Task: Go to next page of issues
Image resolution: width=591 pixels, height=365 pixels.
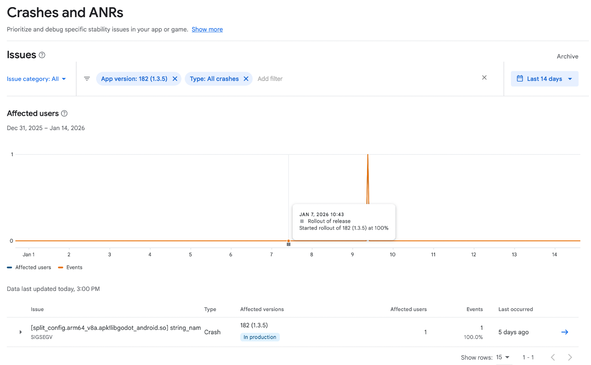Action: pos(570,357)
